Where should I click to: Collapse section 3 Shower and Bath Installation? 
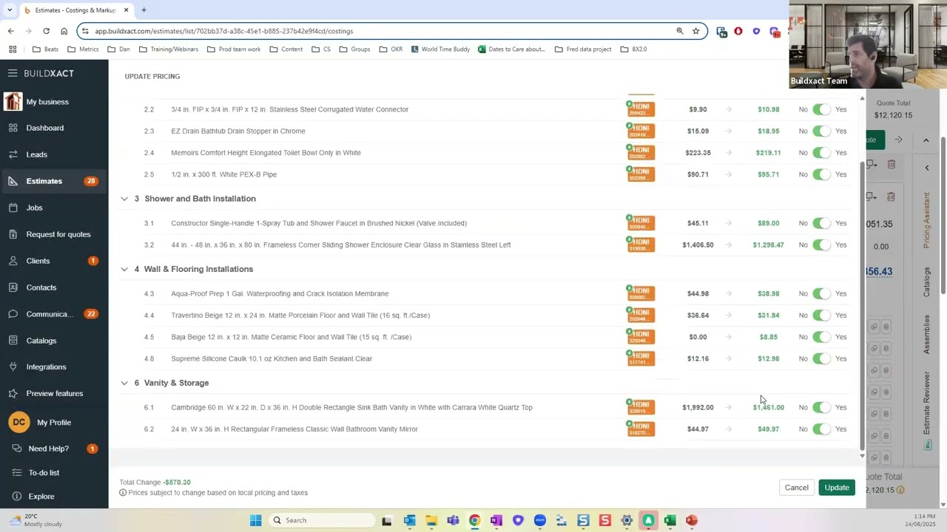[x=124, y=199]
